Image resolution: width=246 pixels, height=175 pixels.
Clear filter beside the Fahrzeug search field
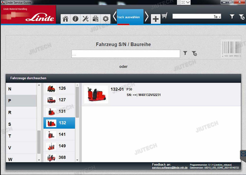click(x=194, y=53)
